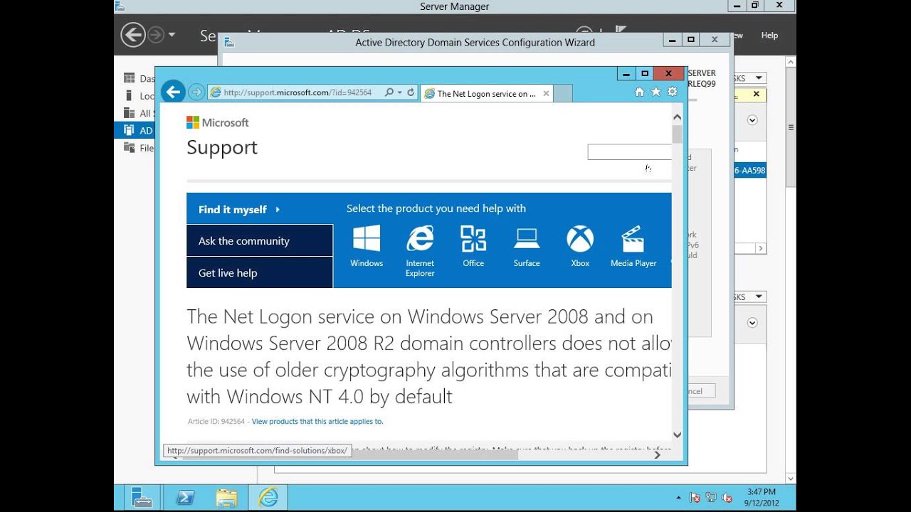Go back in the Internet Explorer window
The height and width of the screenshot is (512, 911).
pyautogui.click(x=173, y=92)
